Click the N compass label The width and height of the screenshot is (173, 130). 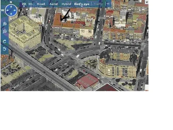point(11,2)
